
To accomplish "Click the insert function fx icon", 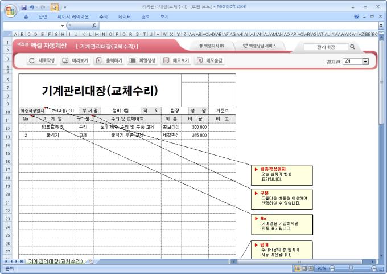I will pyautogui.click(x=94, y=26).
